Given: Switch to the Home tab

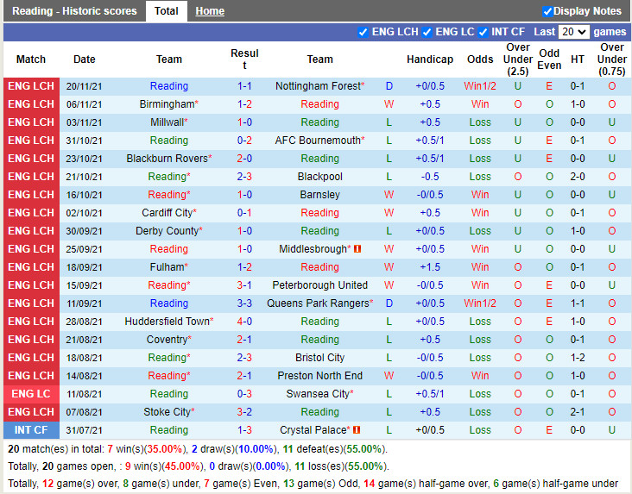Looking at the screenshot, I should click(x=209, y=11).
